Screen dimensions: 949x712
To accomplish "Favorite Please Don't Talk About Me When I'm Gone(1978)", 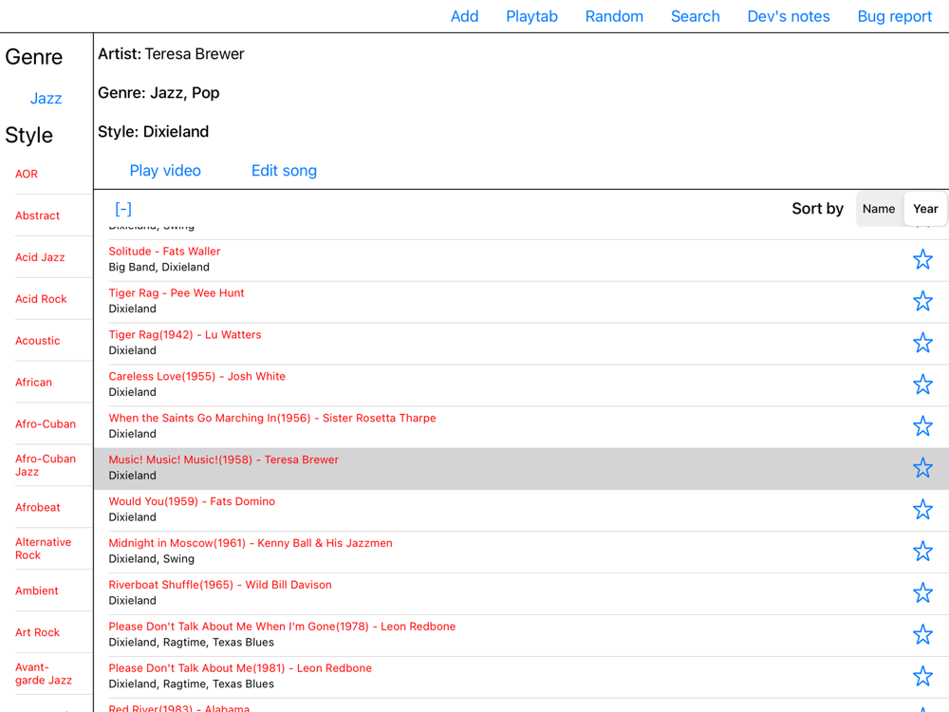I will click(x=922, y=635).
